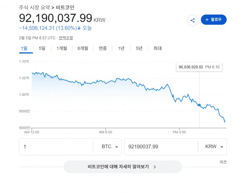Select the 1일 tab
The height and width of the screenshot is (193, 246).
click(x=24, y=48)
